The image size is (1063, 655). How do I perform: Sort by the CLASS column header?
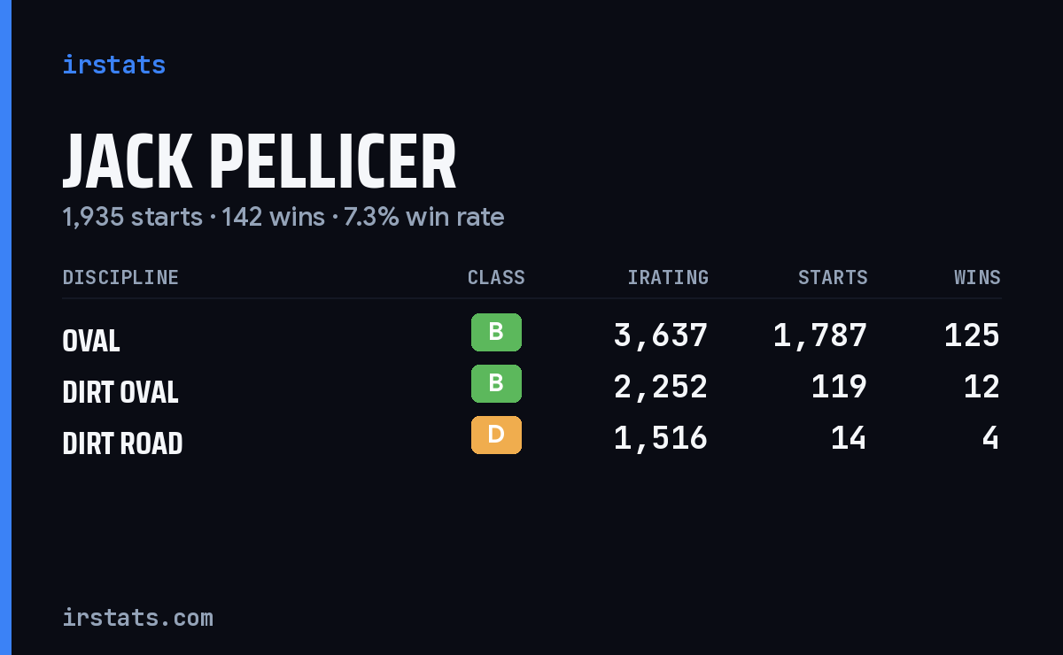point(496,278)
